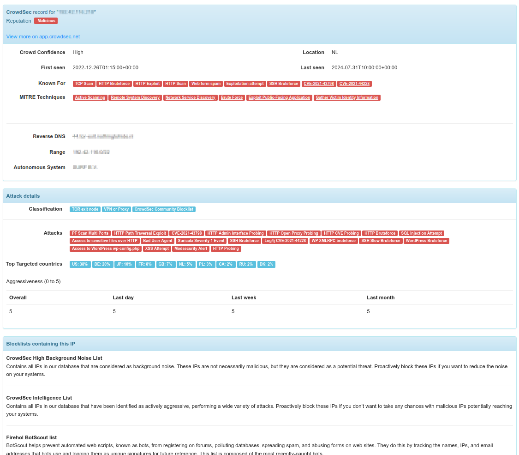This screenshot has width=519, height=455.
Task: Click the "US: 38%" targeted country badge
Action: 80,264
